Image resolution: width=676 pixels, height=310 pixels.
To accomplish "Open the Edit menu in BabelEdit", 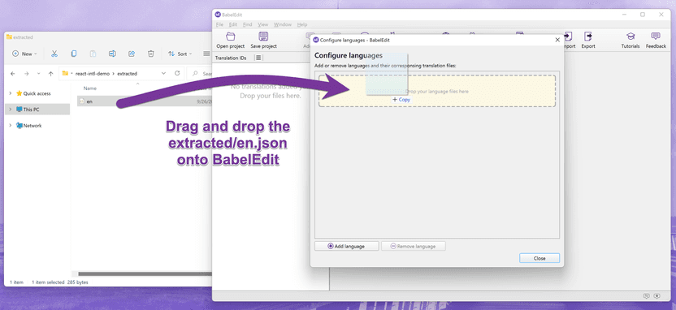I will pyautogui.click(x=233, y=24).
